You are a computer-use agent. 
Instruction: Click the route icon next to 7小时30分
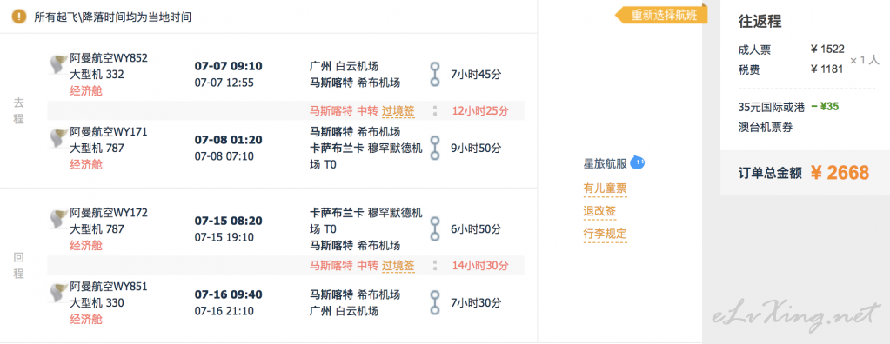point(435,302)
